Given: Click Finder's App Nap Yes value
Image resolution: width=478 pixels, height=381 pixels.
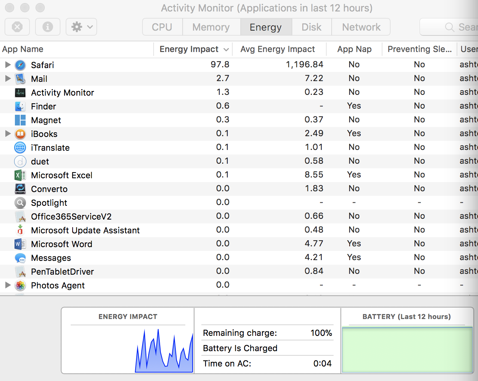Looking at the screenshot, I should (354, 106).
